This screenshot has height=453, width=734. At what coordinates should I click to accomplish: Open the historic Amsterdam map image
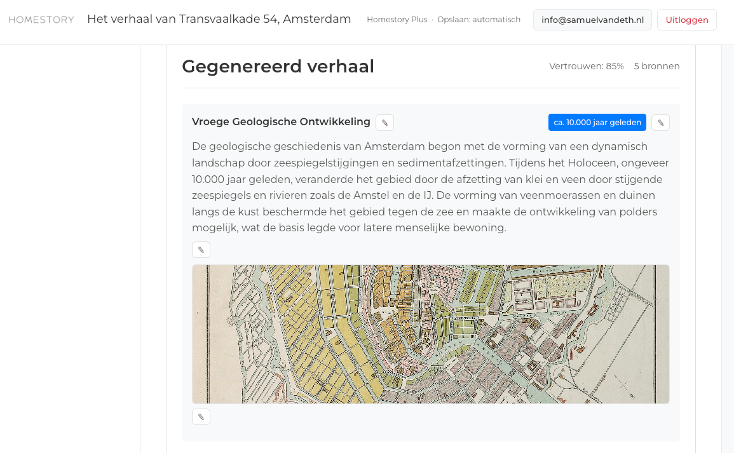point(430,334)
